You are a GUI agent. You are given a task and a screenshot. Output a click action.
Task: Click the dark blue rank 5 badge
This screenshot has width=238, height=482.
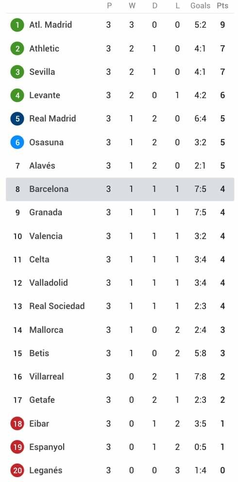point(17,119)
